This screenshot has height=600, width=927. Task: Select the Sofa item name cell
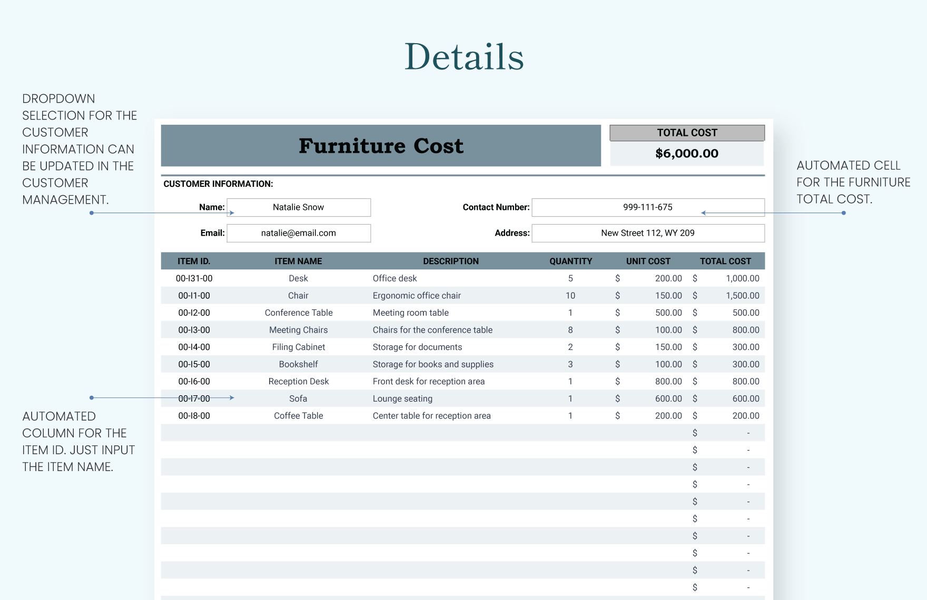tap(298, 398)
